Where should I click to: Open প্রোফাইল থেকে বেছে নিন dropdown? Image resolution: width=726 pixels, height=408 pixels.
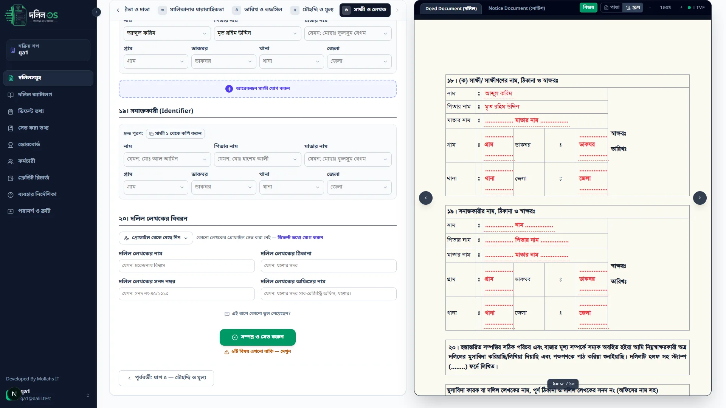[x=156, y=238]
